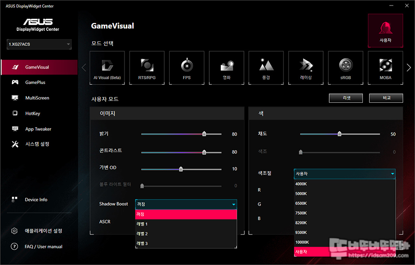The width and height of the screenshot is (415, 265).
Task: Click the 리셋 reset button
Action: click(346, 98)
